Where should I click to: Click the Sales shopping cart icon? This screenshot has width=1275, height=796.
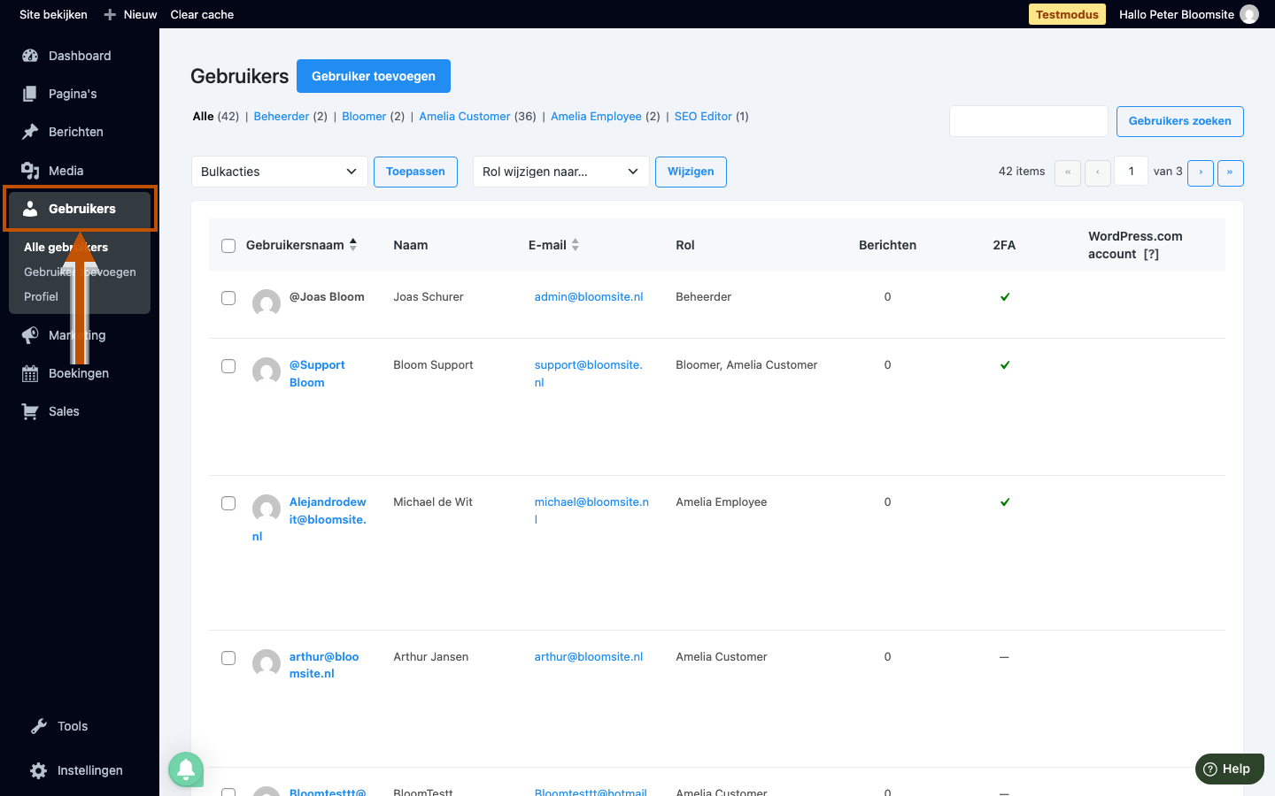coord(30,411)
